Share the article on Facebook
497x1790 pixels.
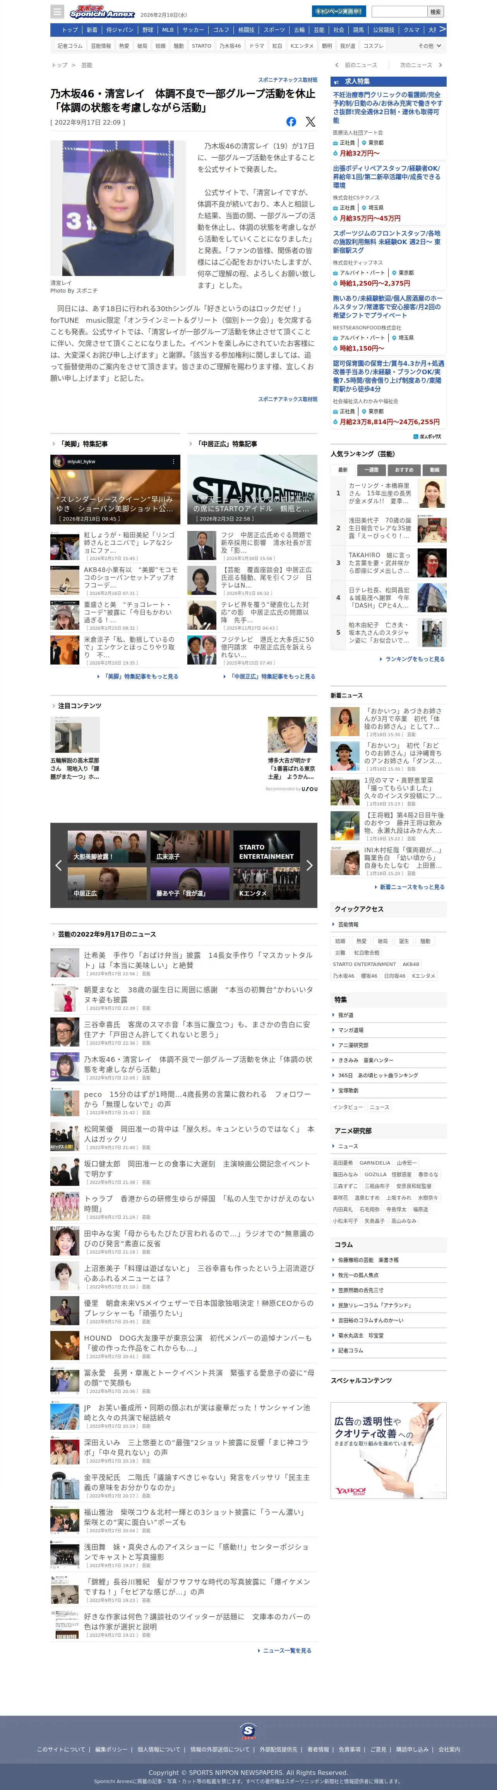coord(291,122)
